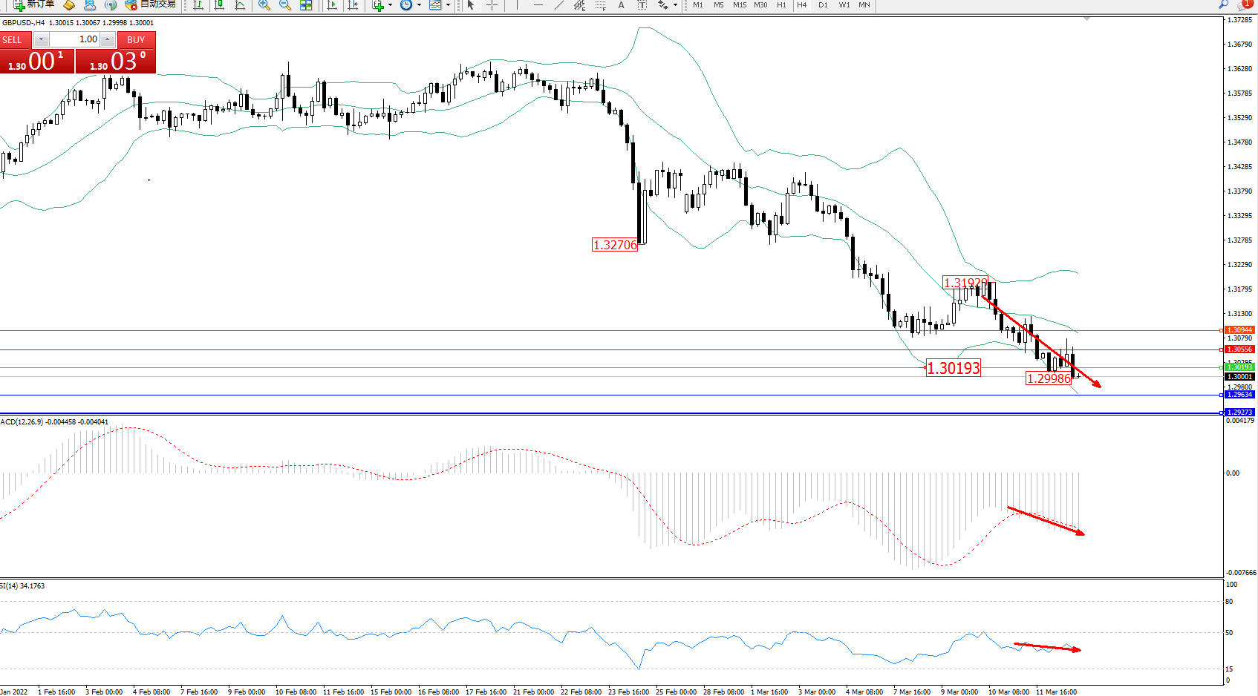Toggle chart shift from right edge
Viewport: 1258px width, 696px height.
coord(353,5)
